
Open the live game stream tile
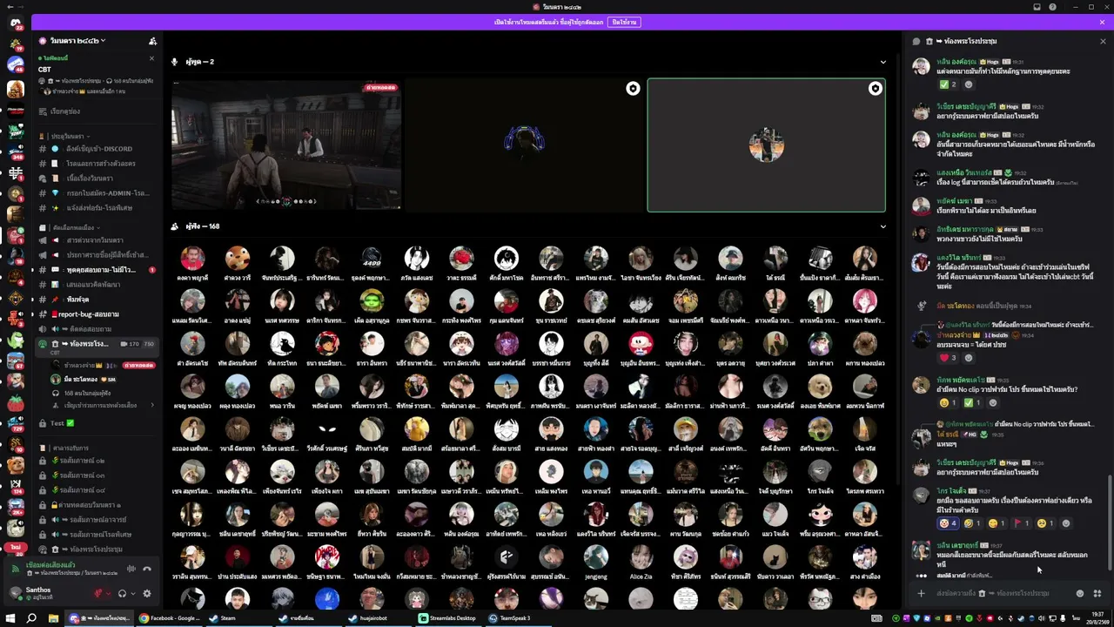click(286, 145)
